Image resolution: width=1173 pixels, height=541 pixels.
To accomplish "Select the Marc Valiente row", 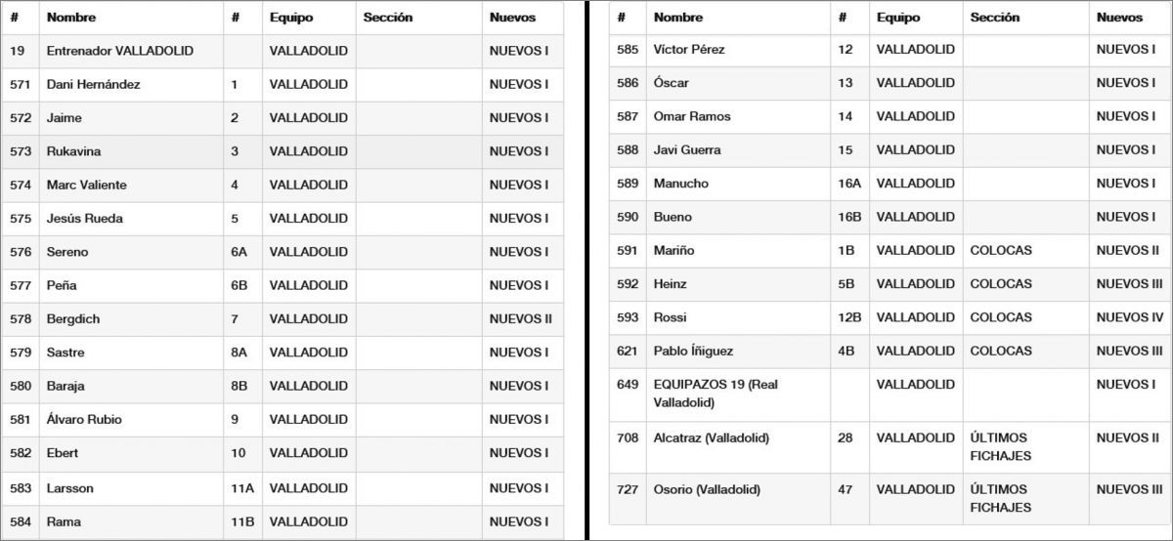I will click(86, 185).
